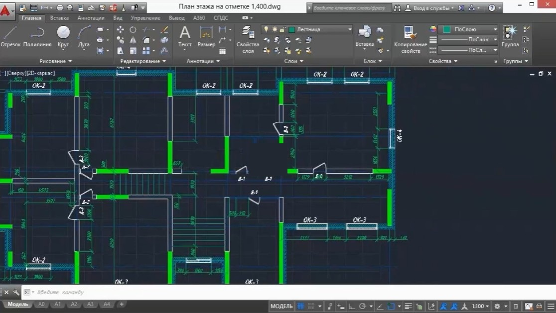556x313 pixels.
Task: Click the Группа group tool
Action: pos(510,36)
